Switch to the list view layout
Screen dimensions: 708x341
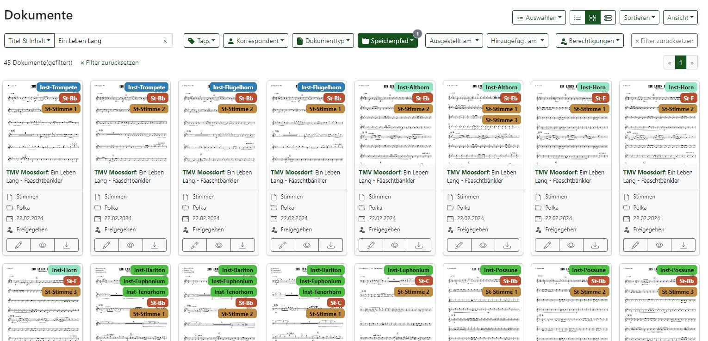[x=577, y=18]
